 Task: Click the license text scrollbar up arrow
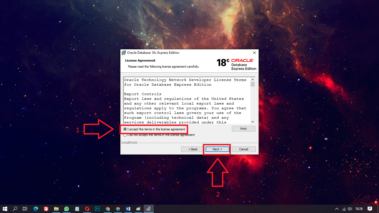coord(252,80)
